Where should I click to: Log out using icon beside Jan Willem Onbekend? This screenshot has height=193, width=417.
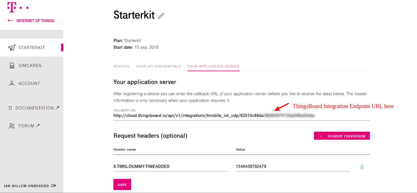click(x=54, y=186)
